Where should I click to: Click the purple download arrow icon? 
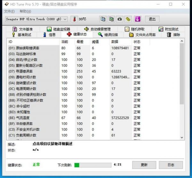(138, 19)
